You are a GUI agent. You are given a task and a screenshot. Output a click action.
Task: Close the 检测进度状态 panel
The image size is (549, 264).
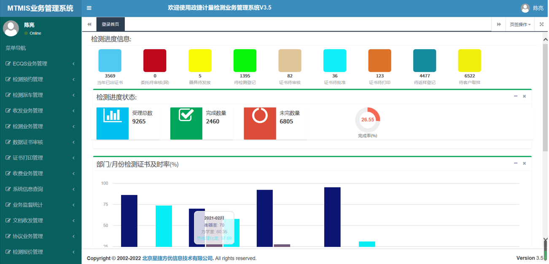(525, 96)
